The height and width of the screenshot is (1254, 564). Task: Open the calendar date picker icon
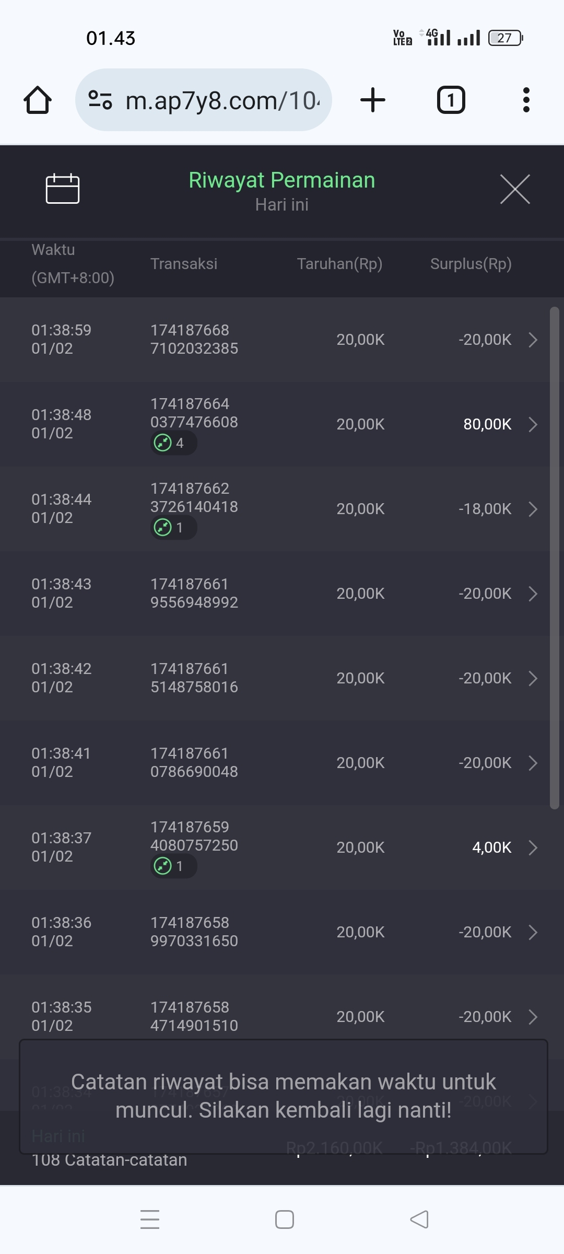click(63, 189)
